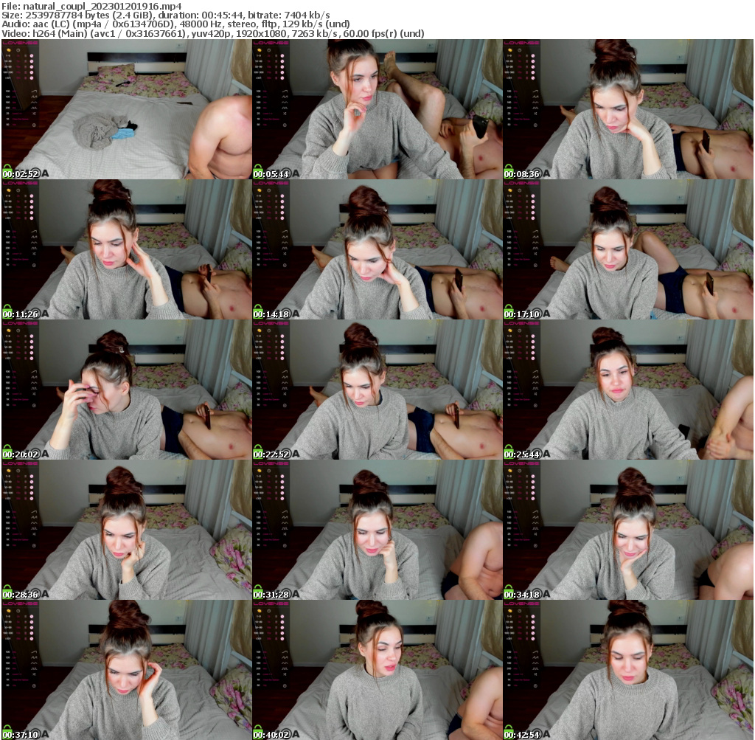
Task: Toggle the pink vibration icon for the highest tip tier
Action: tap(32, 77)
